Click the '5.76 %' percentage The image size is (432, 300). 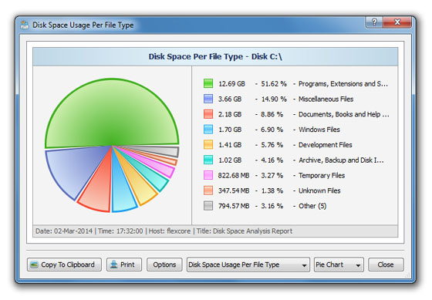point(272,145)
